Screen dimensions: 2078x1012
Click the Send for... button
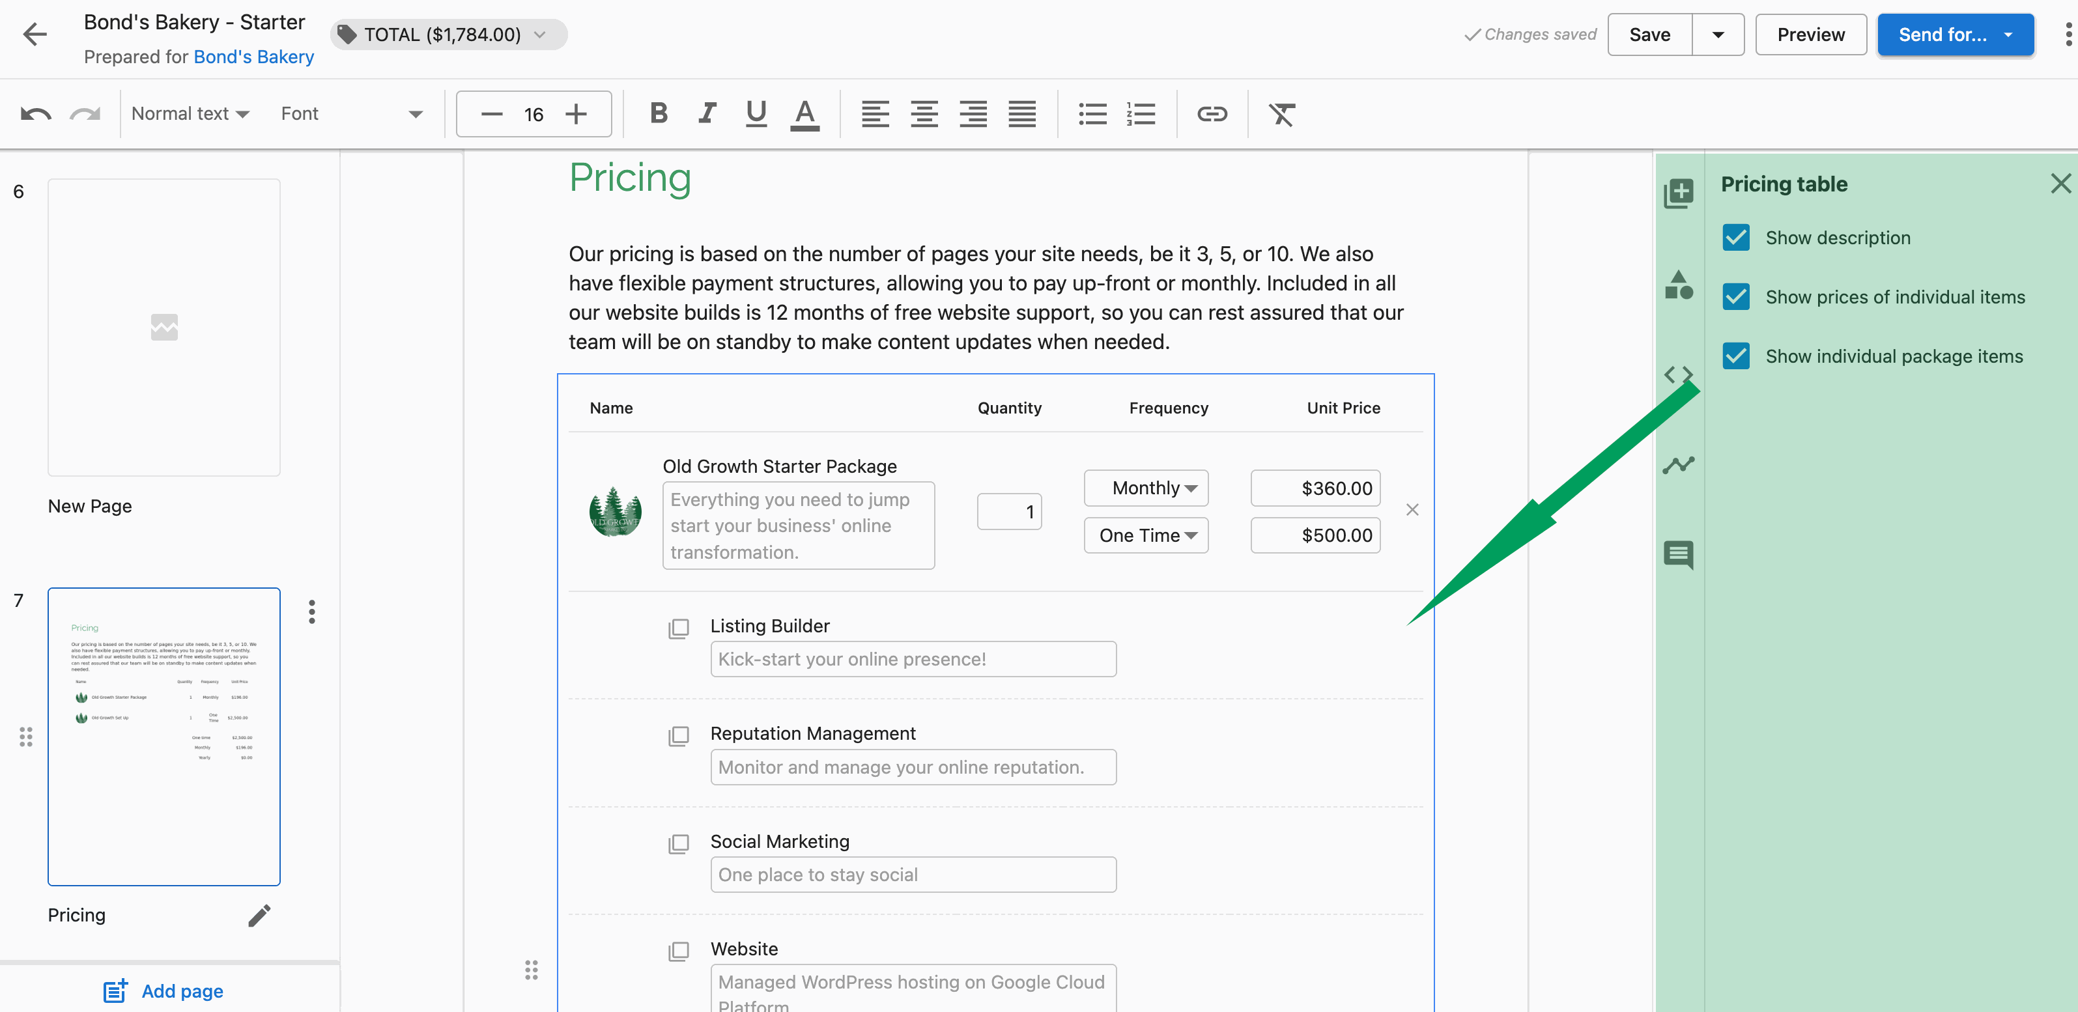point(1955,35)
